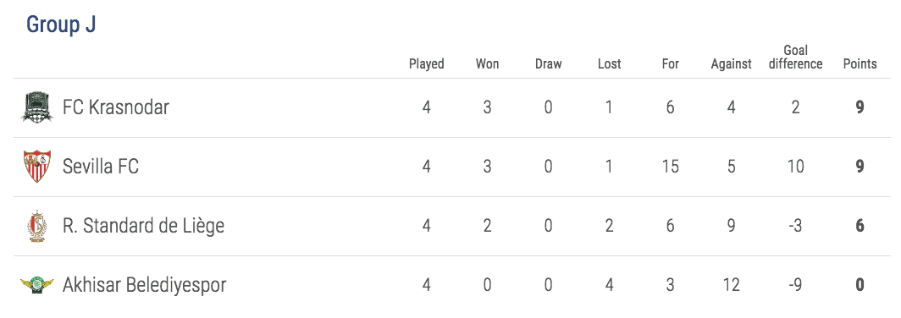The image size is (901, 318).
Task: Click the Akhisar Belediyespor club crest
Action: click(x=37, y=285)
